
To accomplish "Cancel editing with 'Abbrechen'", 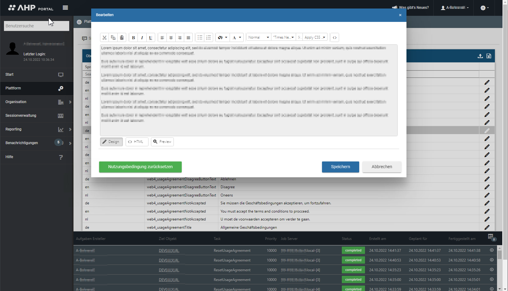I will point(382,167).
